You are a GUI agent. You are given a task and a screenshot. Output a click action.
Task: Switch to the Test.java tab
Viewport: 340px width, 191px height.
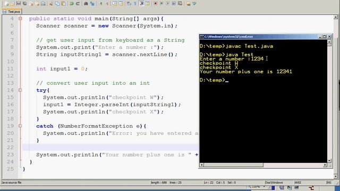12,12
